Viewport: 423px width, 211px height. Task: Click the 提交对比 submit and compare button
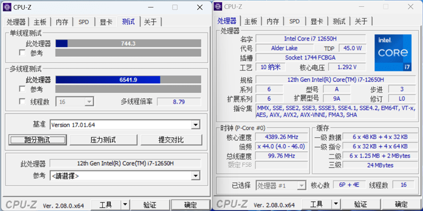pos(171,140)
